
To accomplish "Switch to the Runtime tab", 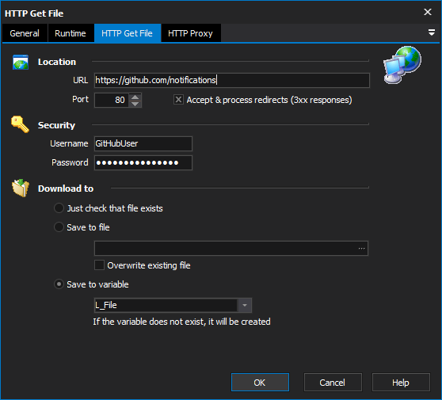I will click(70, 33).
